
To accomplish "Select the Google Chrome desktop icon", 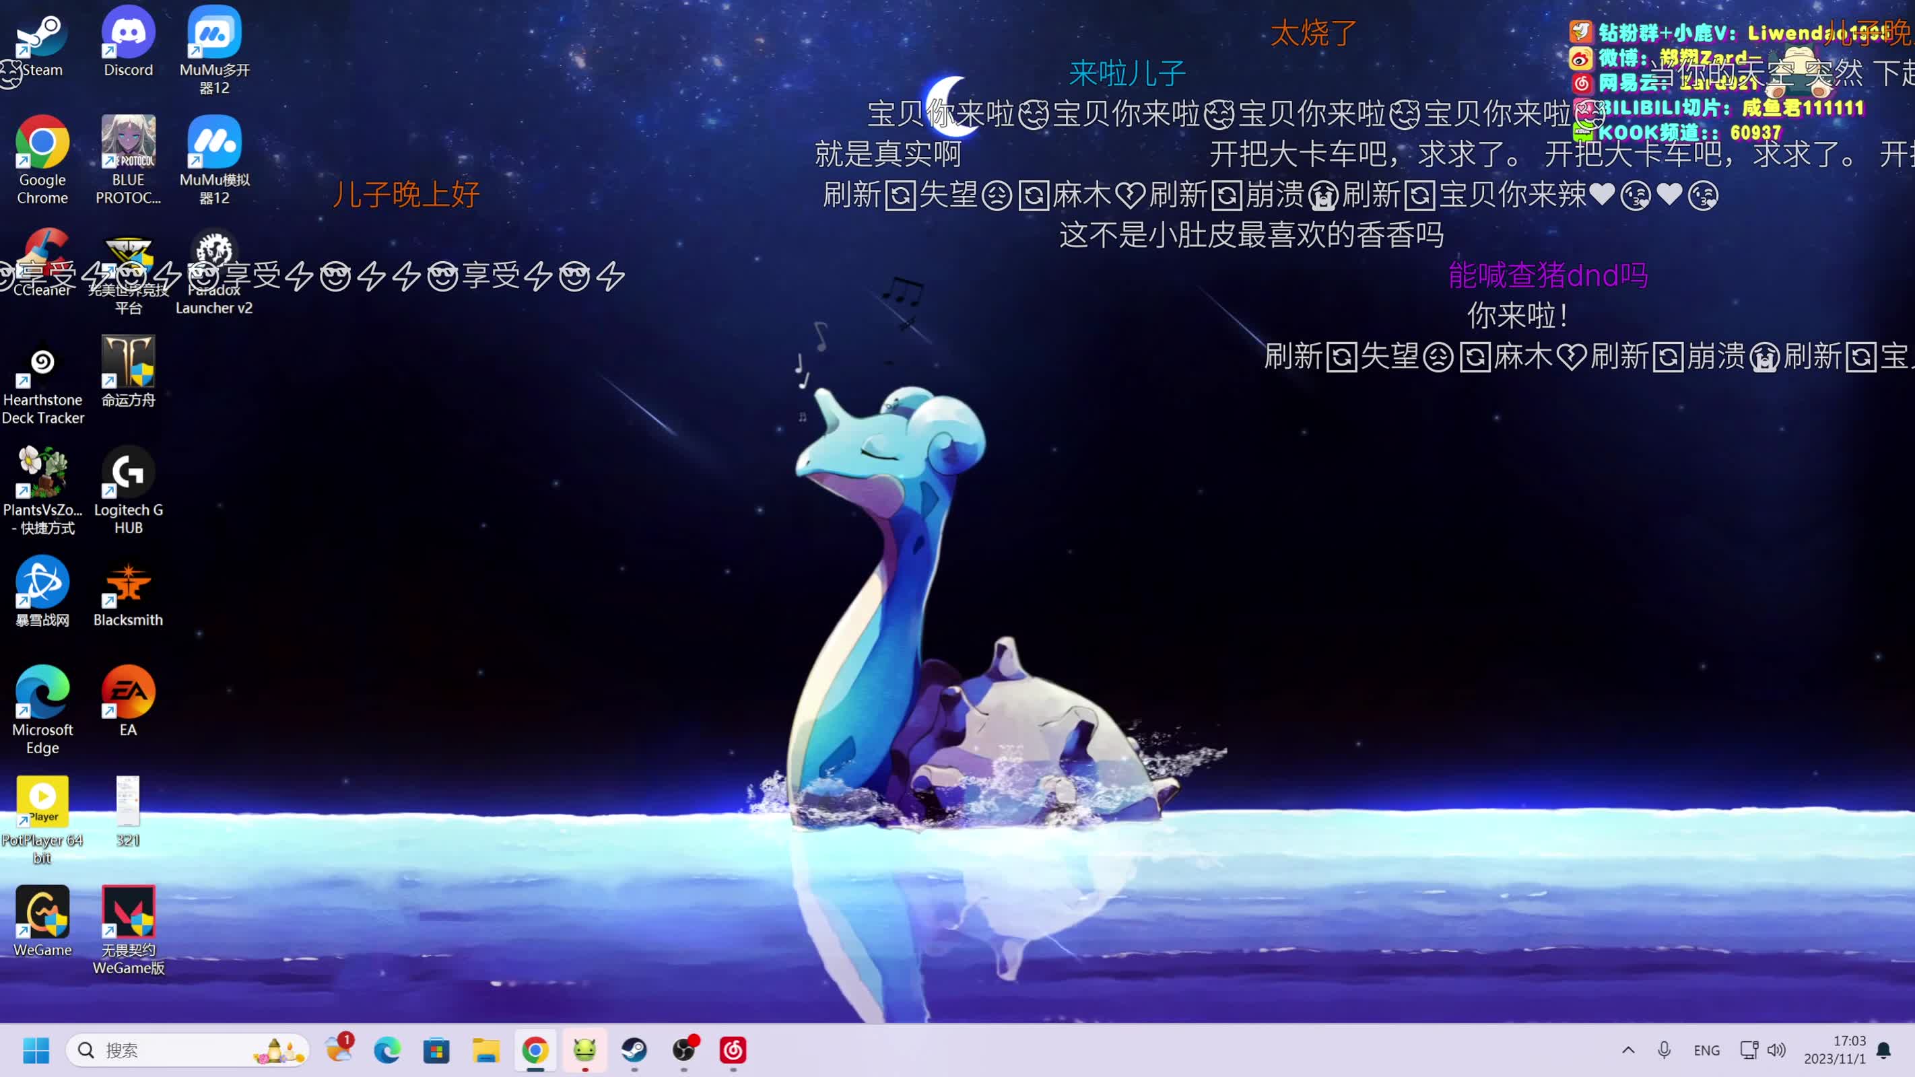I will 42,143.
